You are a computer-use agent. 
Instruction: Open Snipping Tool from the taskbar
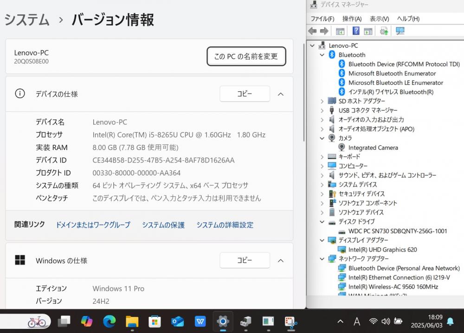coord(290,321)
